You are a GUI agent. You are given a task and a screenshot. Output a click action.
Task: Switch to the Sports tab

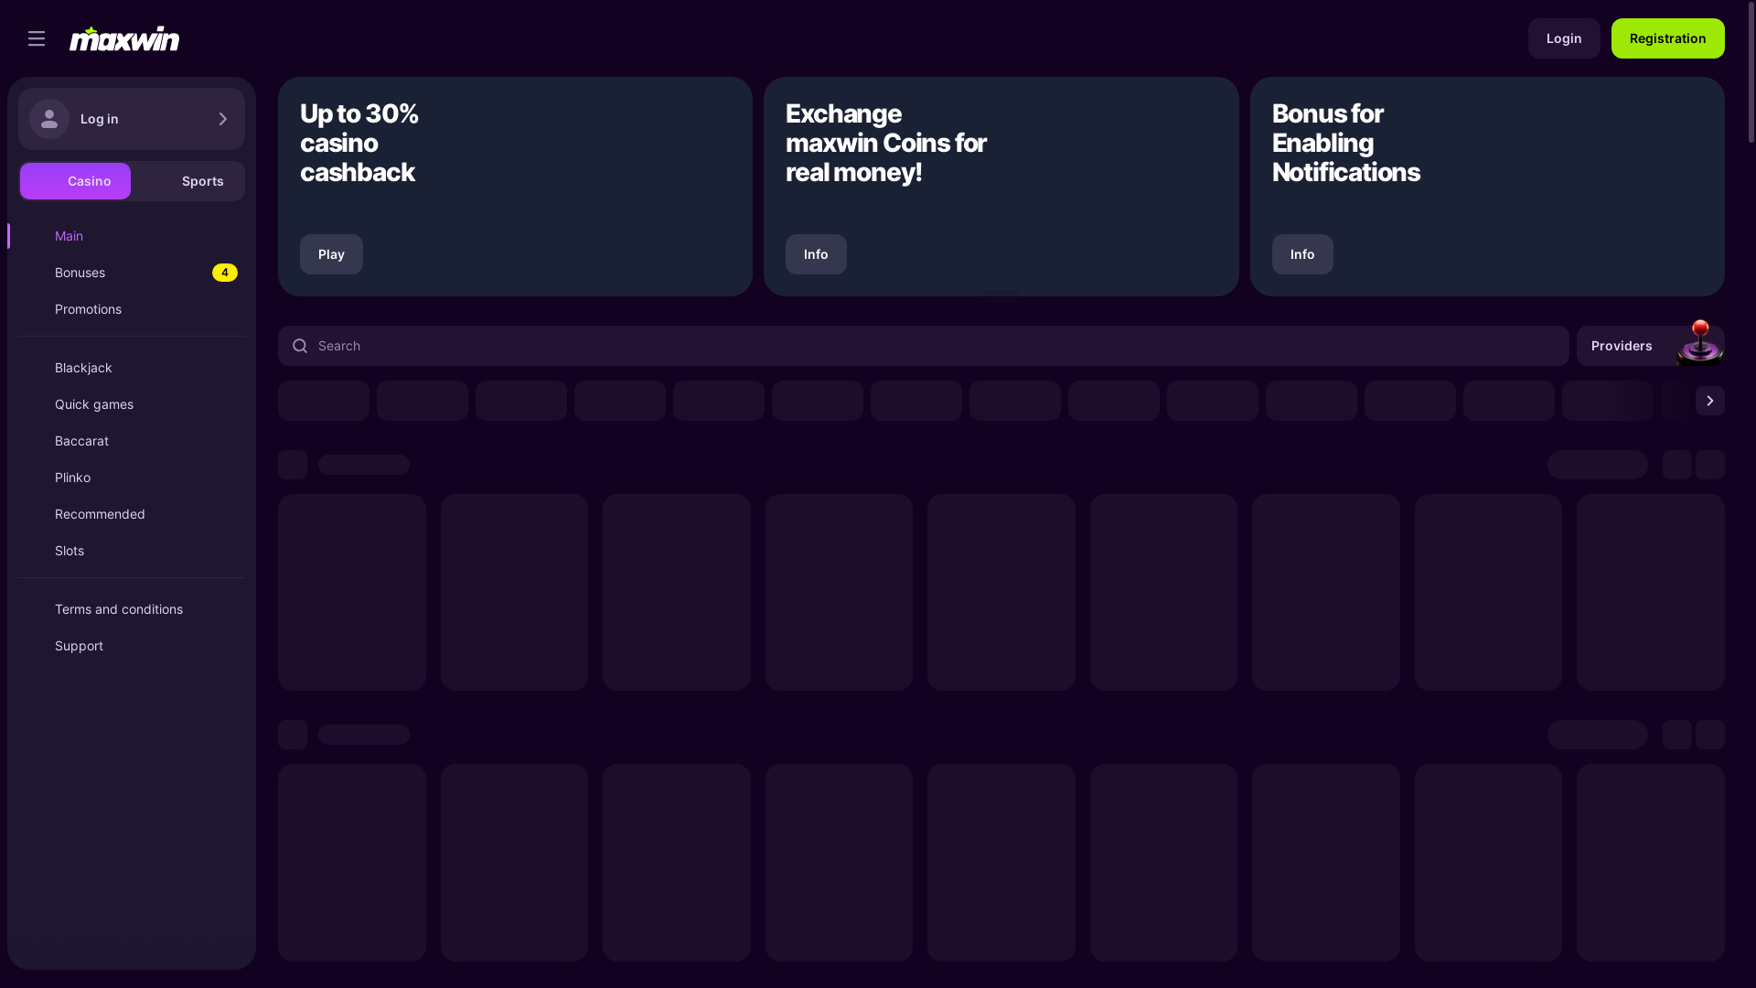(x=188, y=181)
